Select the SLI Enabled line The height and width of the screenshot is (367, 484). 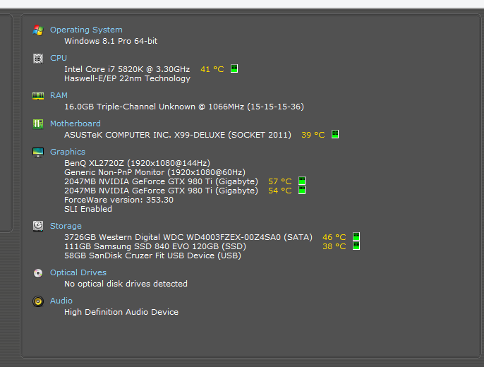(x=88, y=210)
